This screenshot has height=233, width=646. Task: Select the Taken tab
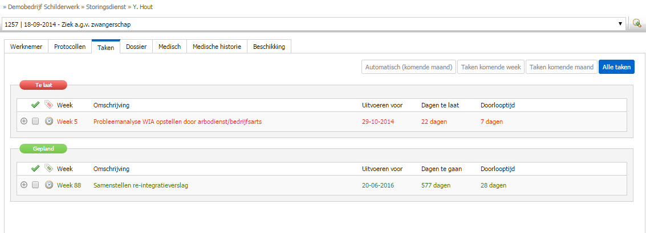point(106,47)
